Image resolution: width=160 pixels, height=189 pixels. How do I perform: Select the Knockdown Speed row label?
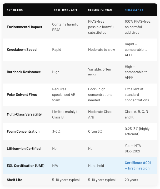[x=22, y=49]
